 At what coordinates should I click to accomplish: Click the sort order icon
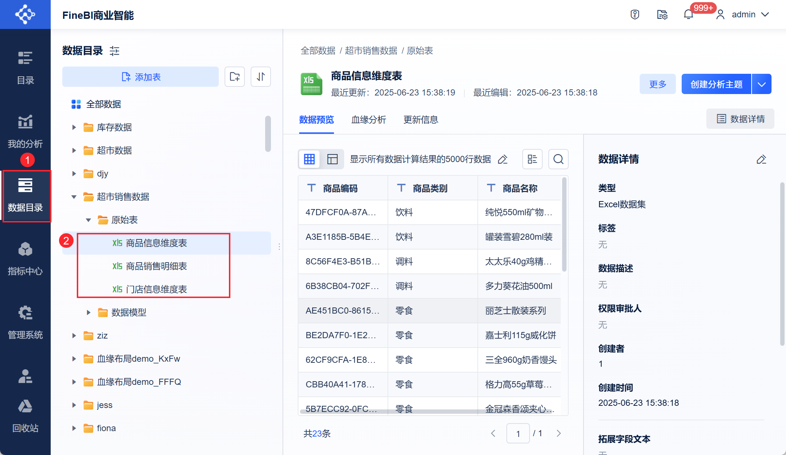click(x=261, y=77)
